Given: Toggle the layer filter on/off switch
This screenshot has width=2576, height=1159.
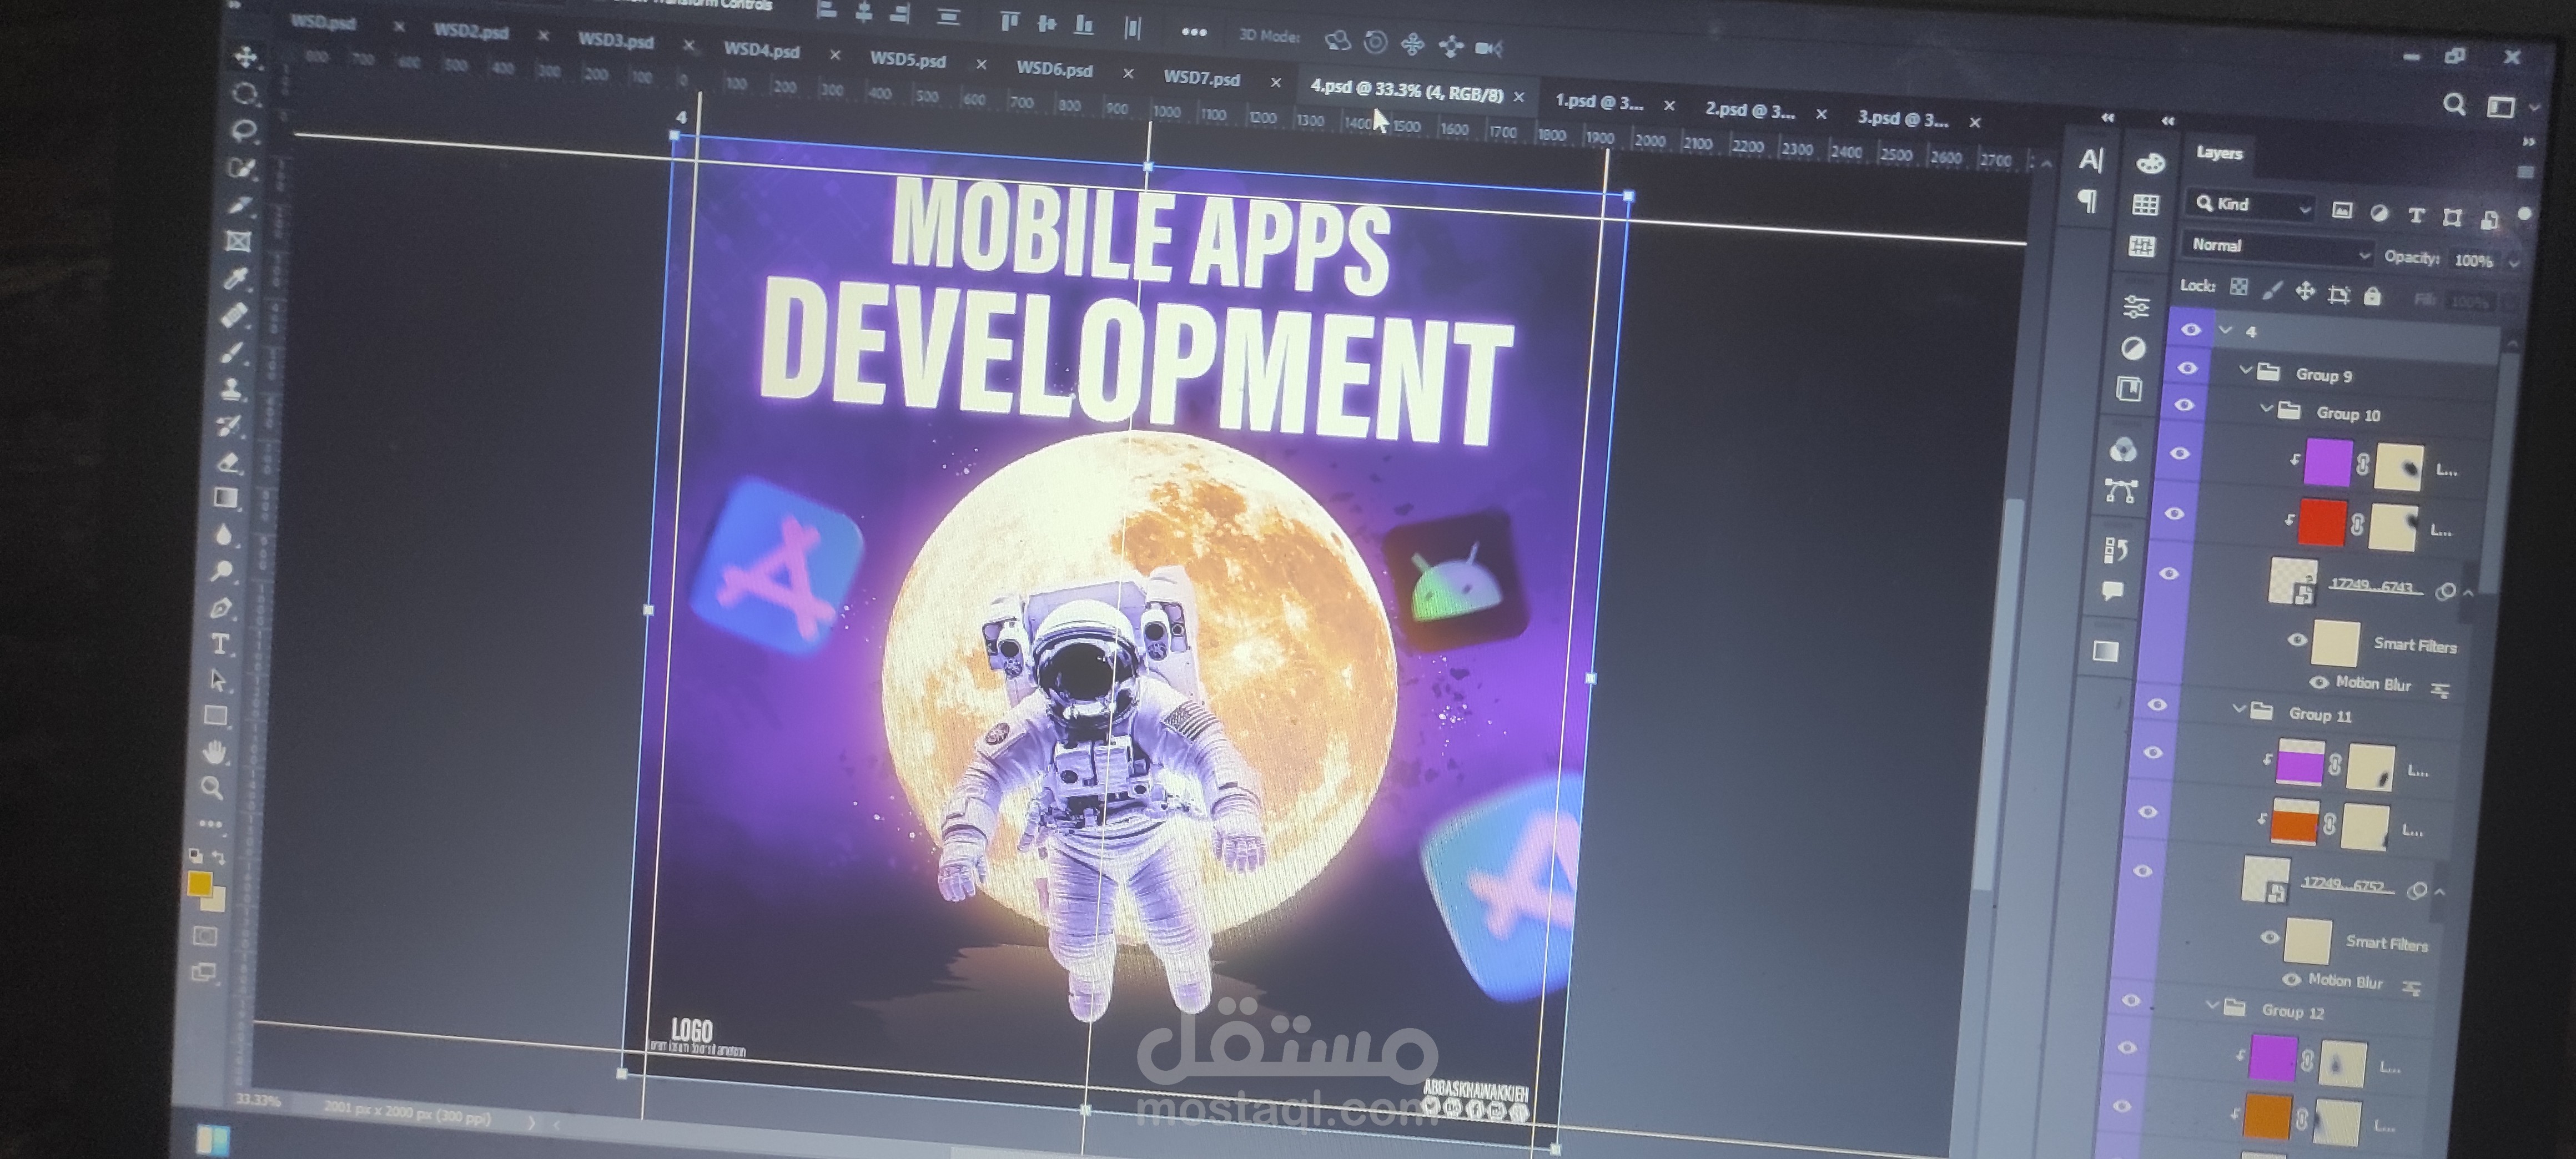Looking at the screenshot, I should pyautogui.click(x=2525, y=214).
